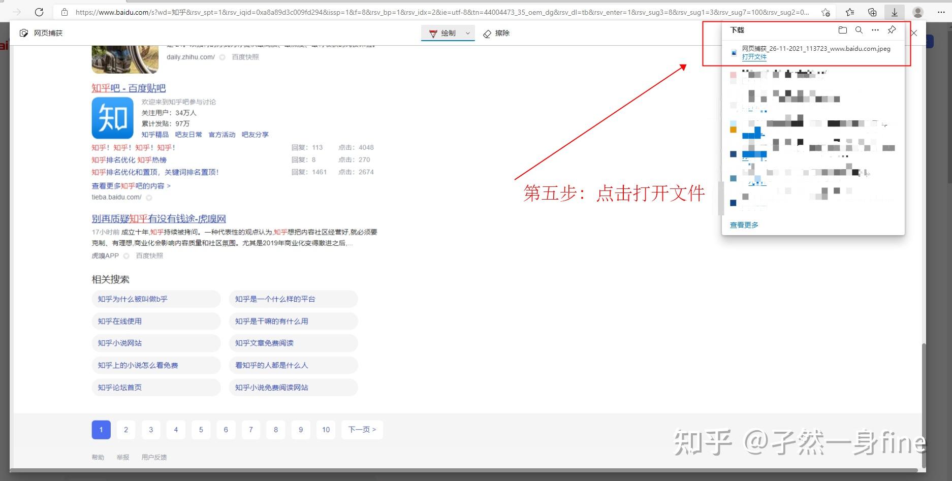
Task: Click the add to favorites star icon
Action: (x=826, y=12)
